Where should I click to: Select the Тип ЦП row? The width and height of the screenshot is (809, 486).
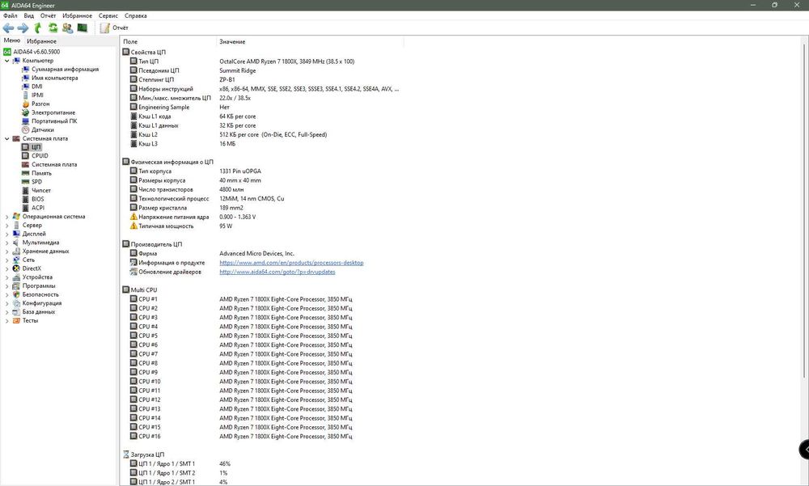[x=265, y=61]
